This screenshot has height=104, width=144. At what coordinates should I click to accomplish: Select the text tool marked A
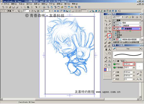(109, 50)
